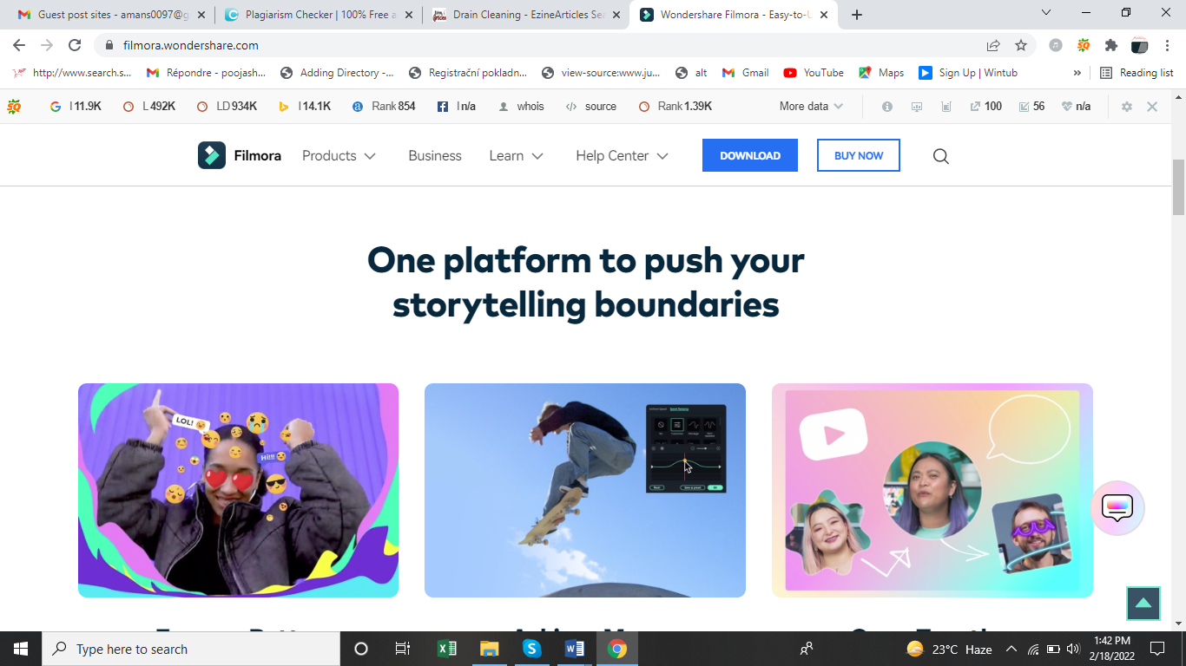This screenshot has width=1186, height=666.
Task: Open the Adding Directory bookmark
Action: pos(337,73)
